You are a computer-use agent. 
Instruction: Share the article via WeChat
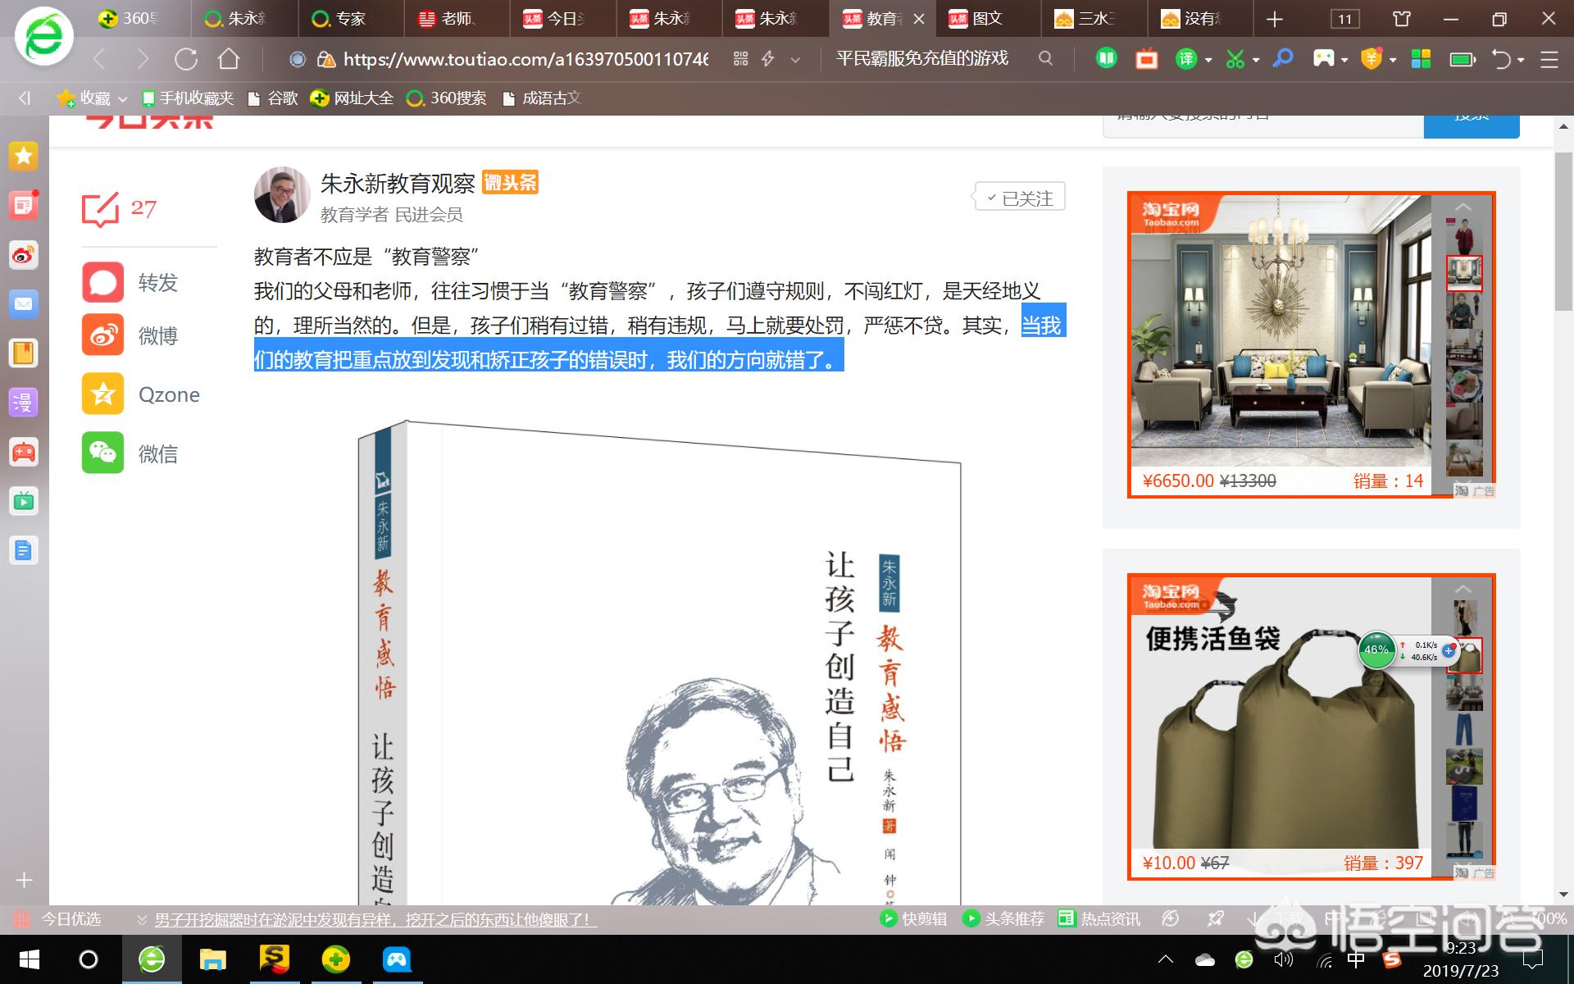coord(103,453)
